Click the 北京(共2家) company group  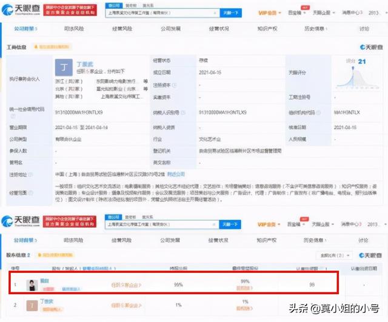coord(69,89)
